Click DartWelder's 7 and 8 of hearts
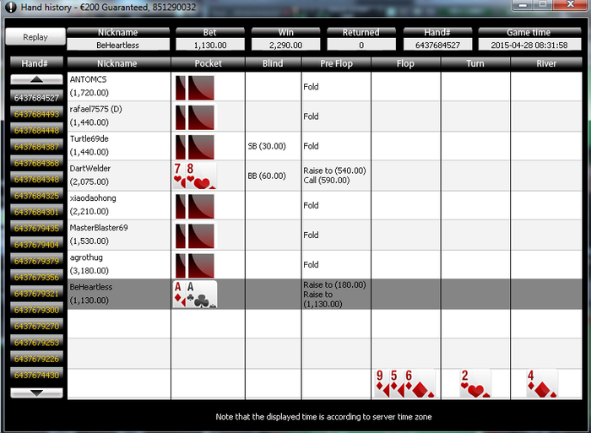 point(195,176)
